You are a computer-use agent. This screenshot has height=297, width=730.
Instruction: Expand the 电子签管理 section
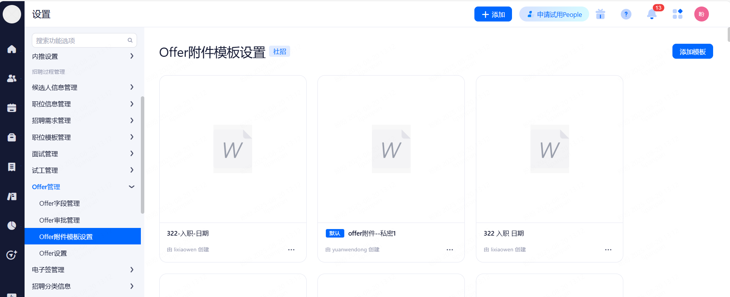click(x=132, y=270)
